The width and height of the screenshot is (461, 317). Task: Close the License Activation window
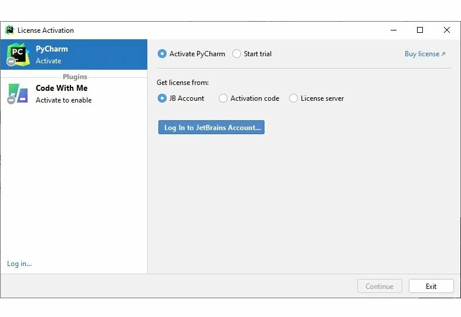tap(447, 30)
